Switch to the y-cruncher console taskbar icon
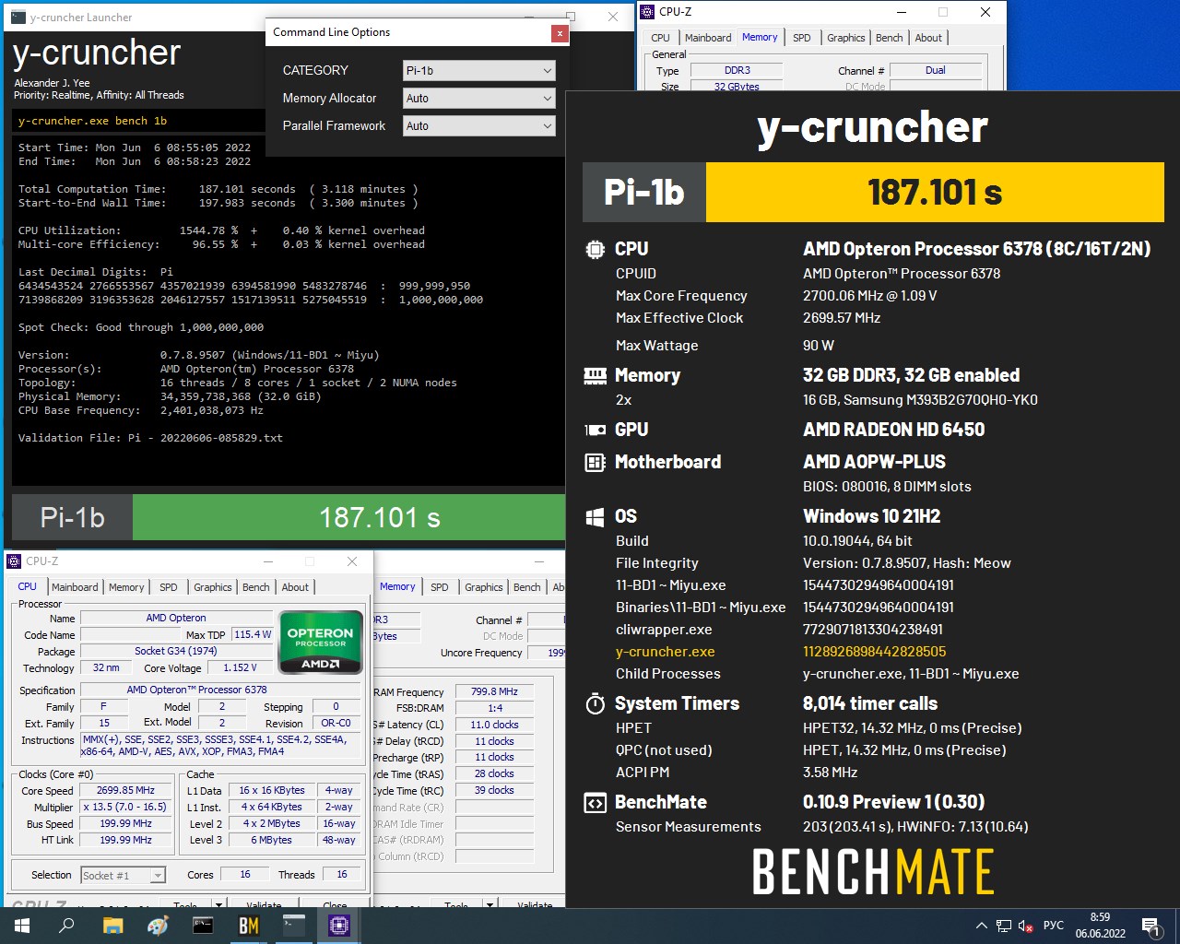Viewport: 1180px width, 944px height. point(293,926)
